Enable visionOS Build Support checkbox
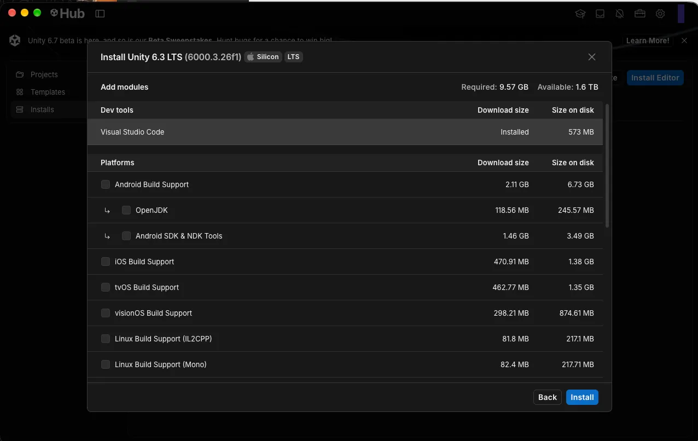 coord(106,313)
